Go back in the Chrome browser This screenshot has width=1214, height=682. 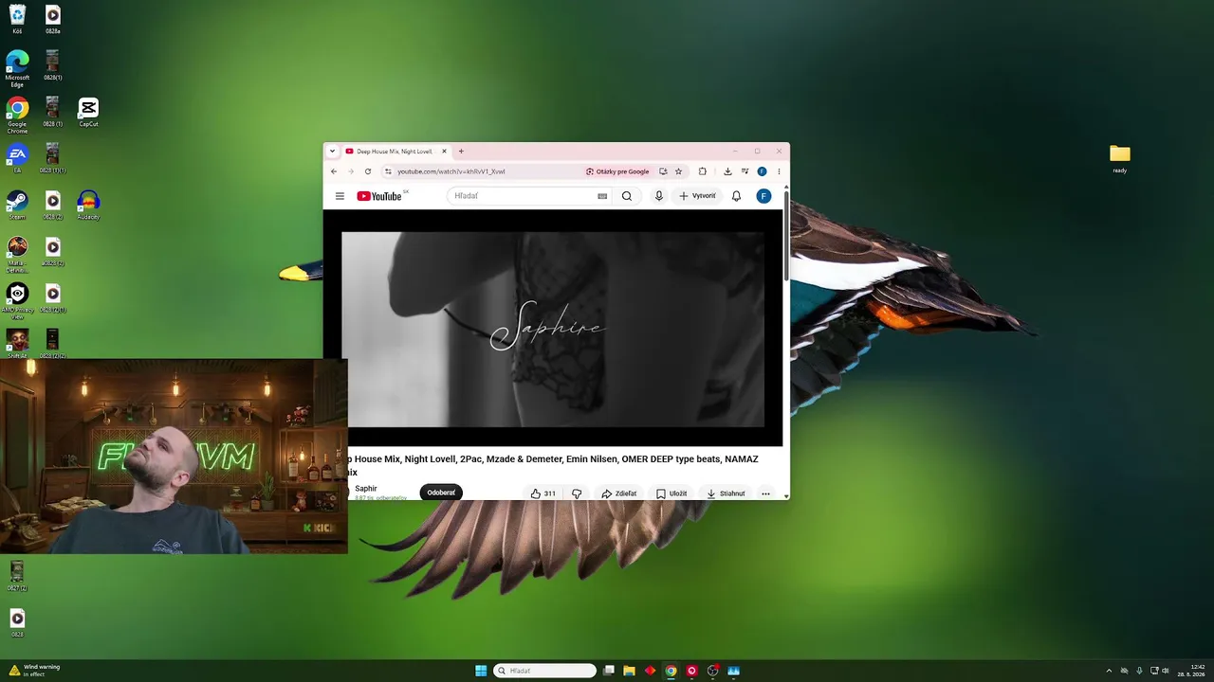click(x=334, y=171)
